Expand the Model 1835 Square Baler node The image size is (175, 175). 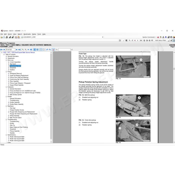pos(8,137)
